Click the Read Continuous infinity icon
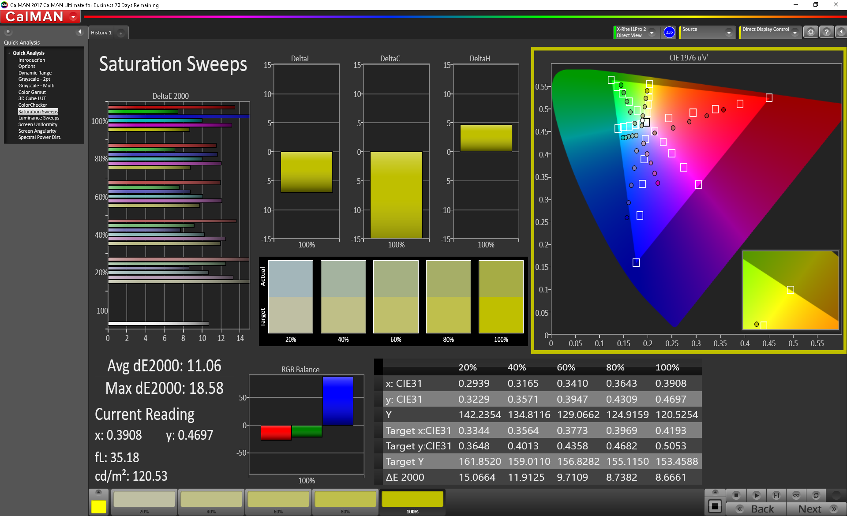Image resolution: width=847 pixels, height=516 pixels. [796, 495]
